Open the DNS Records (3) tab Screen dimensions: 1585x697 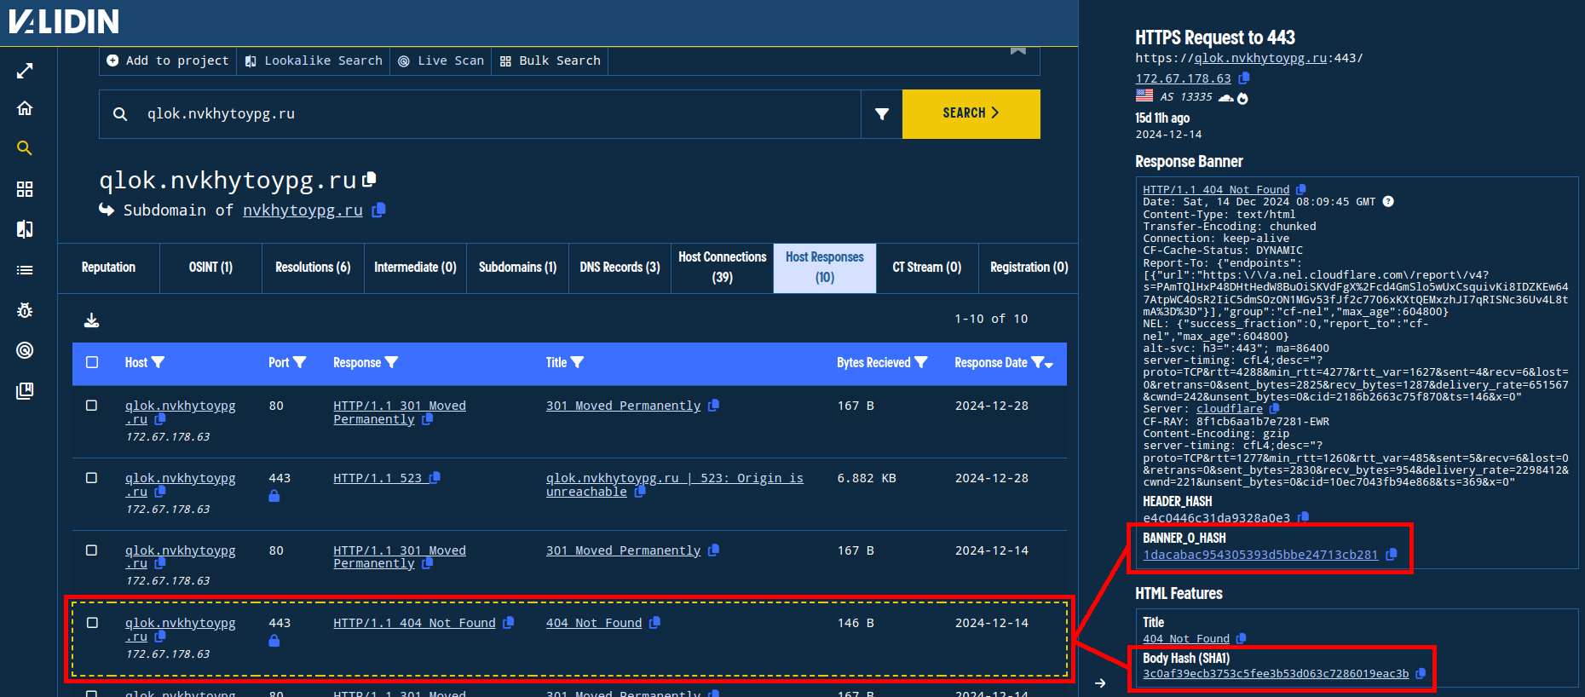click(620, 268)
